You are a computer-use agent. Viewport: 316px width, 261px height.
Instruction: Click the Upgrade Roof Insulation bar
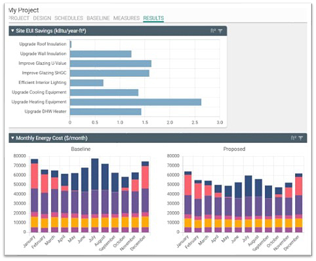pyautogui.click(x=71, y=45)
